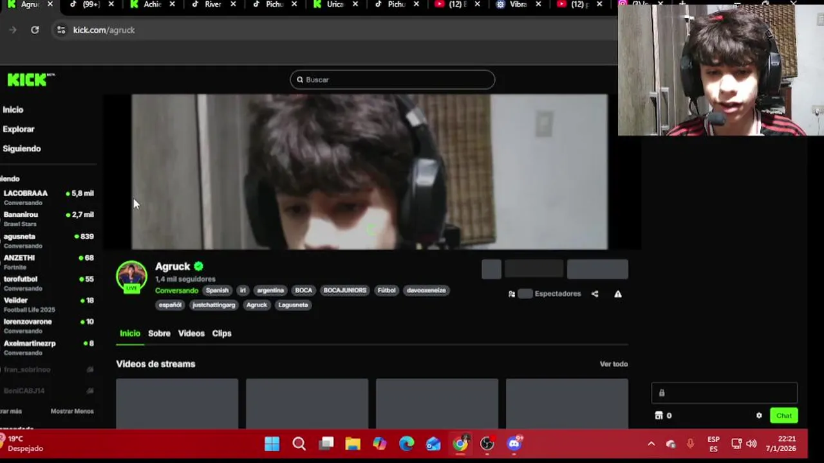This screenshot has width=824, height=463.
Task: Open Outlook mail from the taskbar
Action: tap(433, 444)
